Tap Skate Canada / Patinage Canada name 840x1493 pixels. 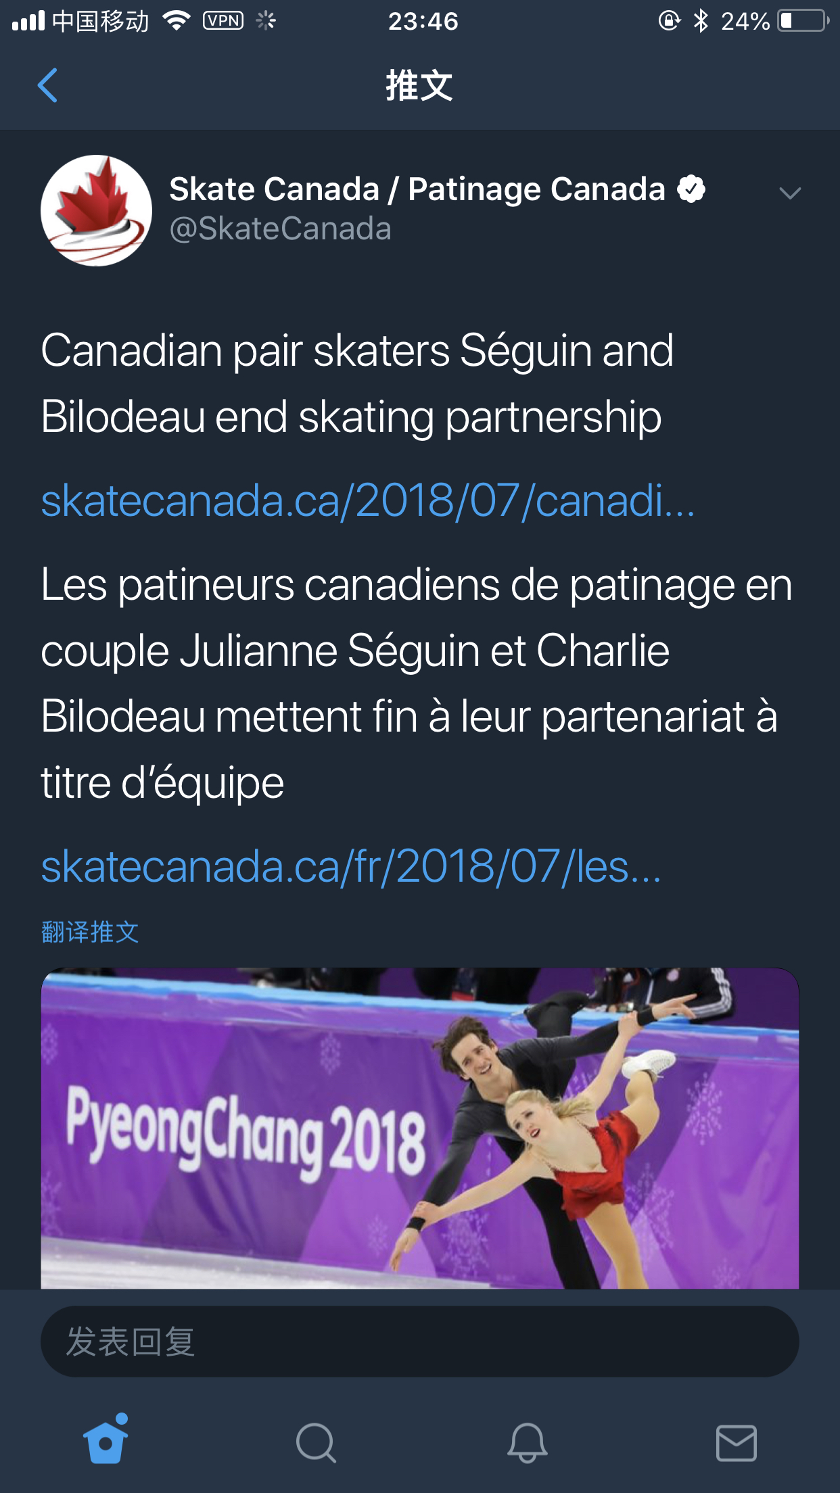[417, 189]
